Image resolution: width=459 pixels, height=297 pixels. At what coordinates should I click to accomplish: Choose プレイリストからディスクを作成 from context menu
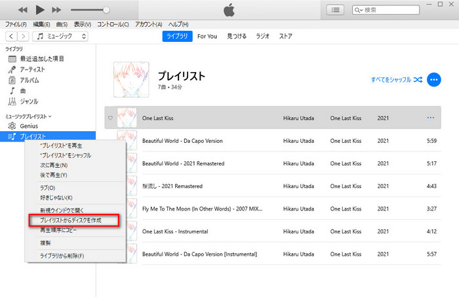(x=71, y=220)
